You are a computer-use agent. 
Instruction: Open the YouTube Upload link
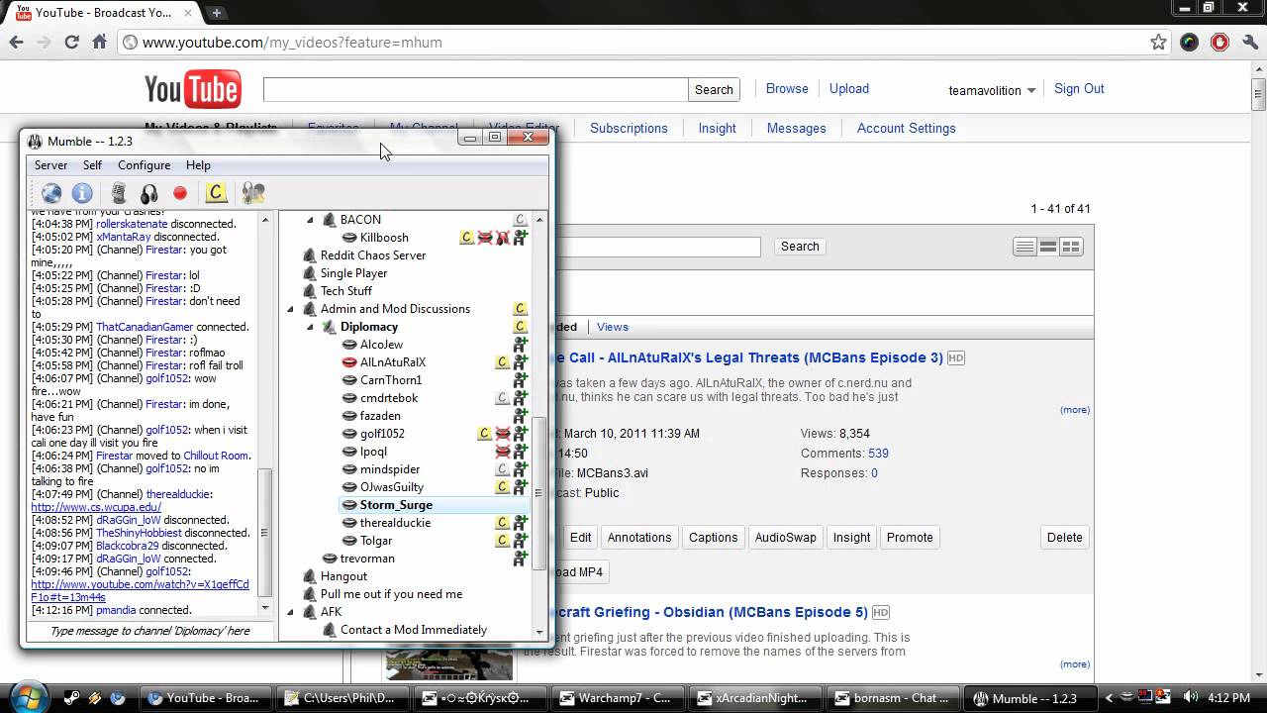click(x=849, y=88)
